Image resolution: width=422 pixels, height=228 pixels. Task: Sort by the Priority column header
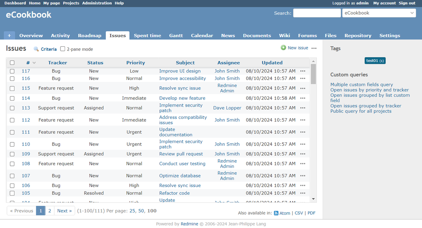click(136, 63)
